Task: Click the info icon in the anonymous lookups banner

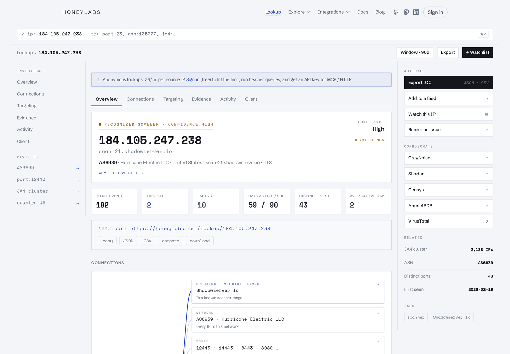Action: (99, 80)
